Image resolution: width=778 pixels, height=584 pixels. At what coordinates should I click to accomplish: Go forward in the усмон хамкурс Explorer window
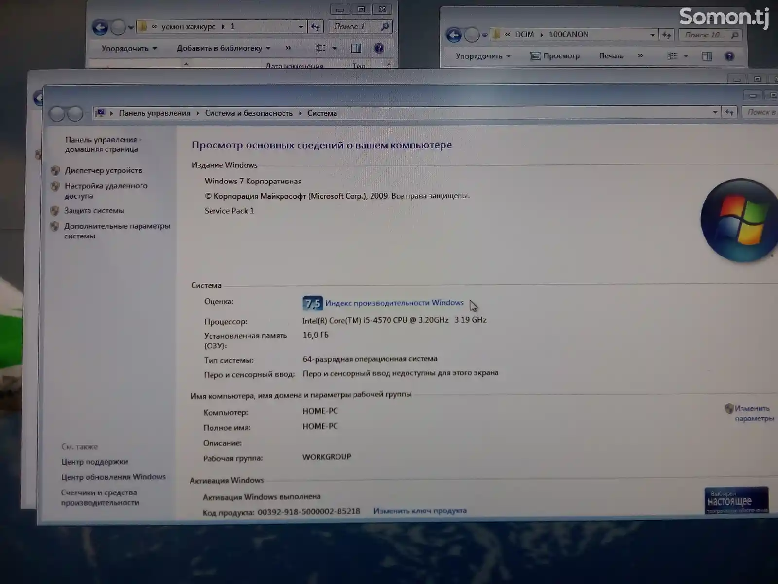(x=118, y=27)
